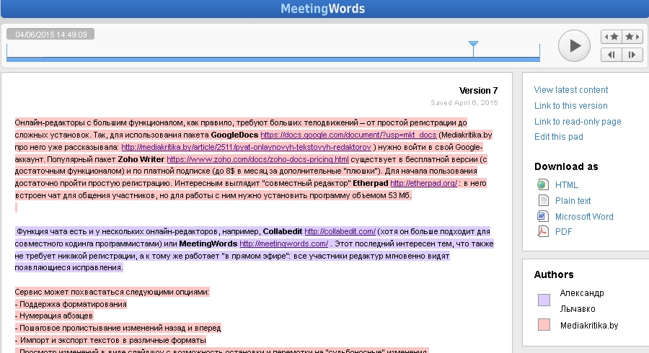Image resolution: width=649 pixels, height=353 pixels.
Task: Click the pink Mediakritika.by color swatch
Action: pyautogui.click(x=544, y=324)
